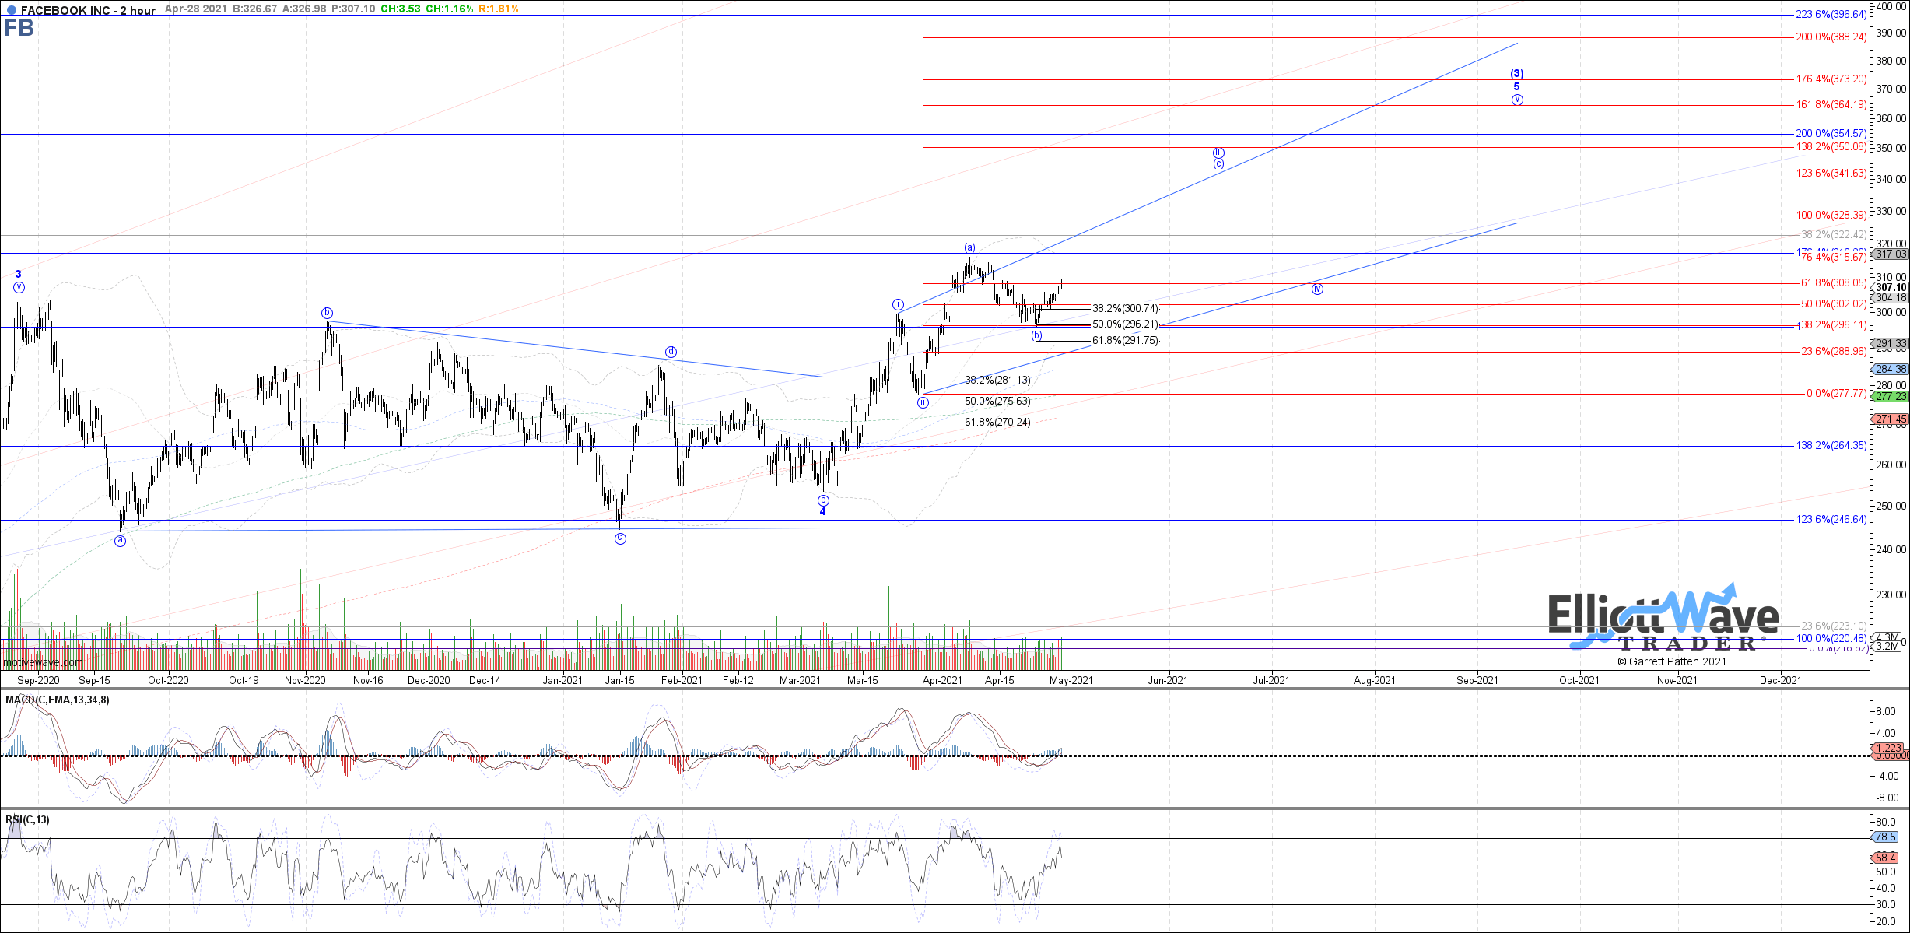
Task: Click the blue 4 wave label below circled (e)
Action: 822,512
